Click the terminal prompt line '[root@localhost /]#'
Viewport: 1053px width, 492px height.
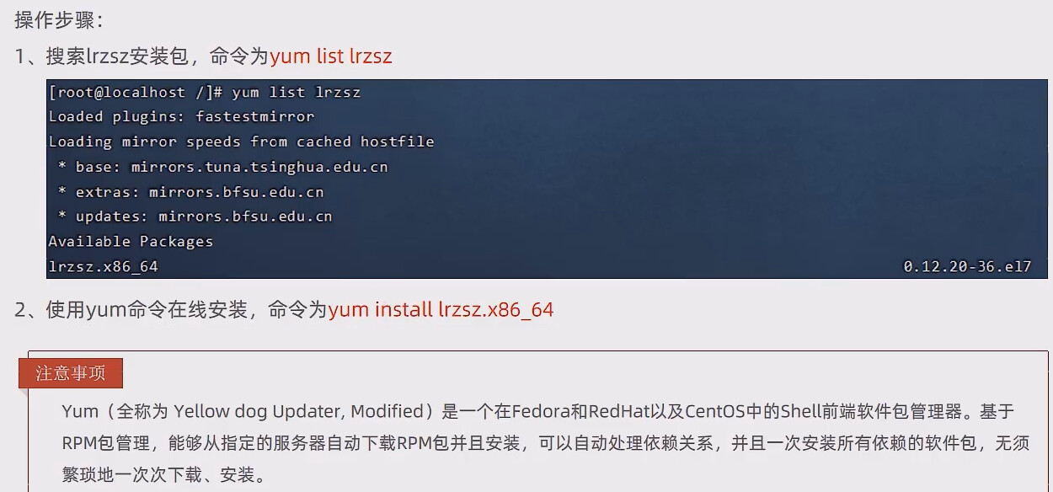pyautogui.click(x=136, y=92)
